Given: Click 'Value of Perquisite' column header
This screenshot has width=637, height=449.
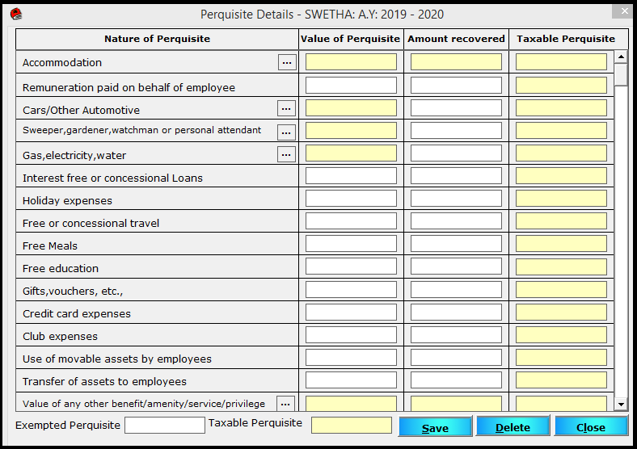Looking at the screenshot, I should [351, 39].
